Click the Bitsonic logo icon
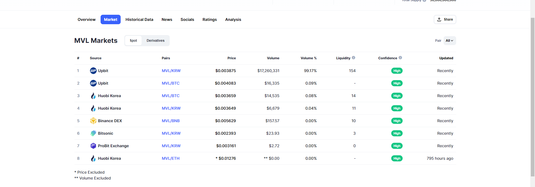Viewport: 535px width, 187px height. [93, 133]
